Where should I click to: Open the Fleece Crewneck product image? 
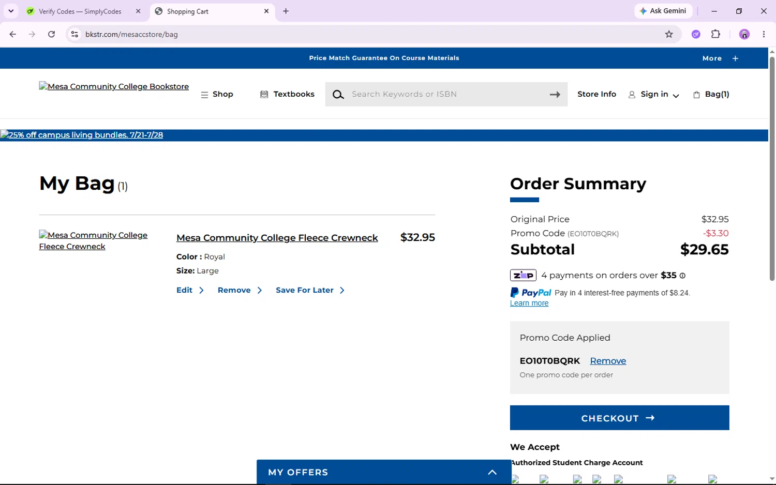(x=93, y=240)
